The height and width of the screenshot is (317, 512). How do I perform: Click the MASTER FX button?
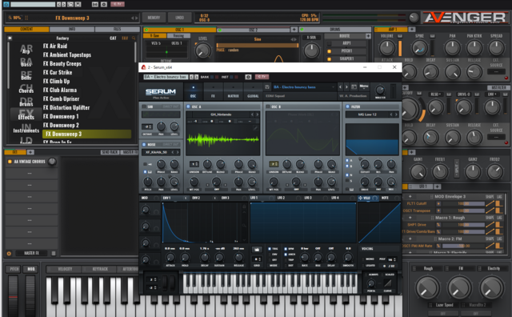tap(31, 253)
